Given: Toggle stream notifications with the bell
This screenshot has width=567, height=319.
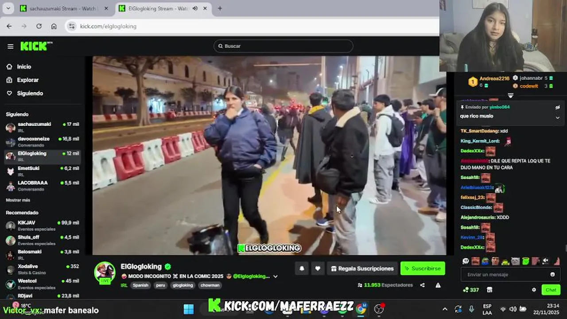Looking at the screenshot, I should (302, 268).
